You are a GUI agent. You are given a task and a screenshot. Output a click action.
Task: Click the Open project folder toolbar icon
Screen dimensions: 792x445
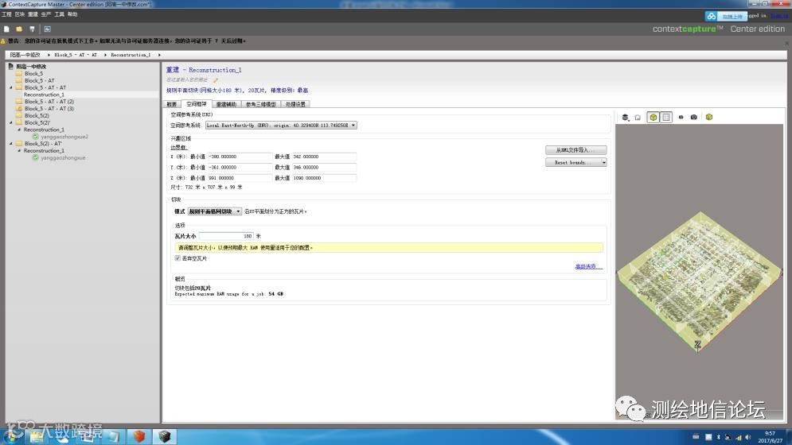[19, 29]
